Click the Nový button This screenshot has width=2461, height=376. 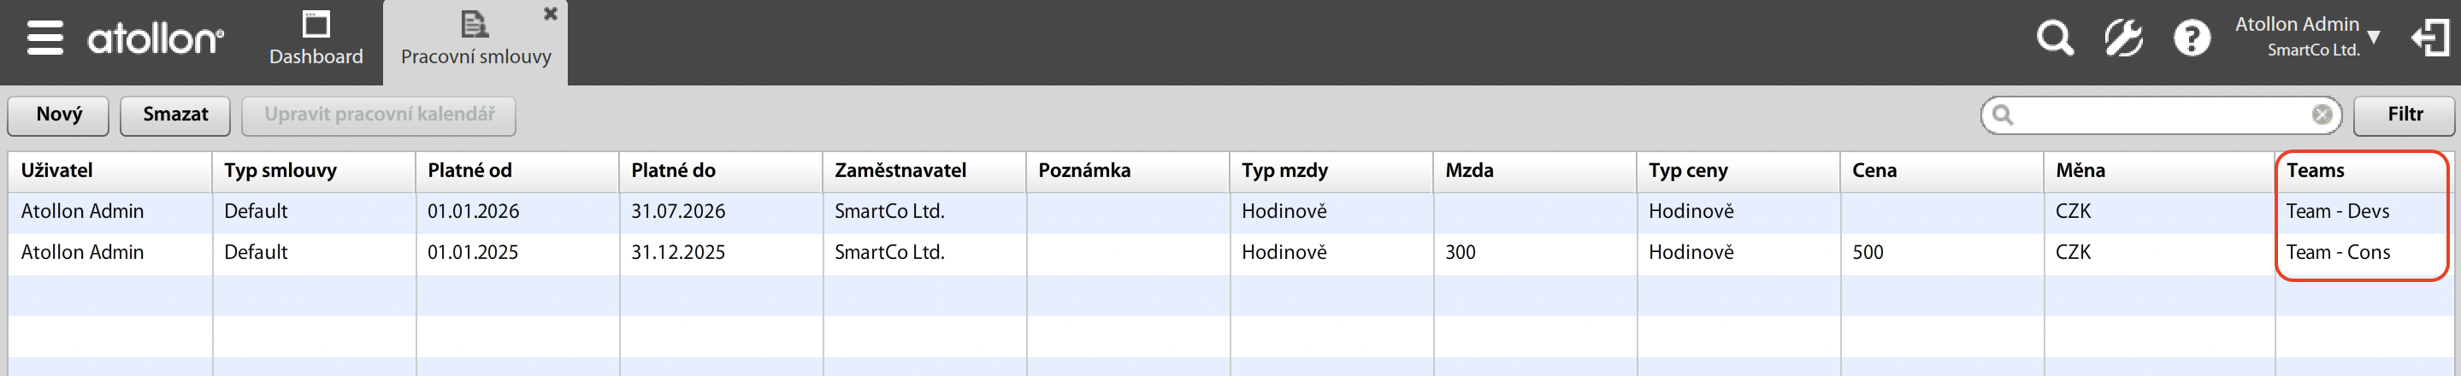58,115
